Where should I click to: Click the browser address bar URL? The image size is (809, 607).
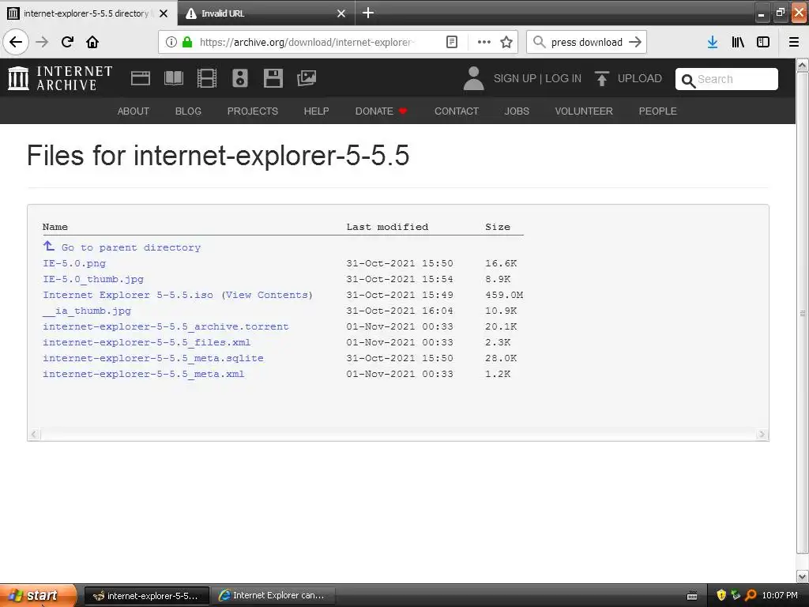click(307, 42)
